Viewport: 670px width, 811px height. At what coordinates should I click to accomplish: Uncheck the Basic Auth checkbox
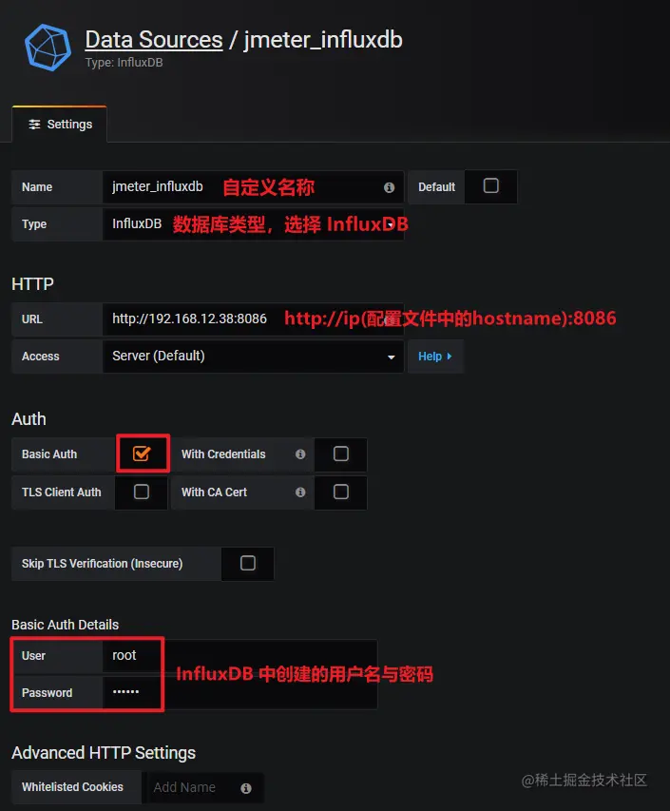[142, 454]
